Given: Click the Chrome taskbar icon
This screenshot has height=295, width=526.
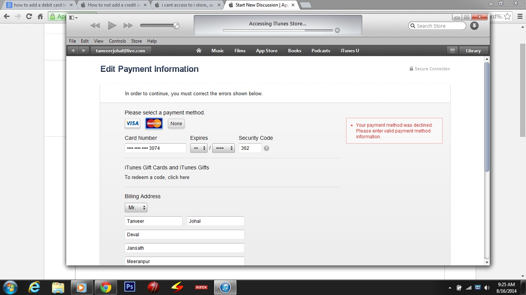Looking at the screenshot, I should point(106,287).
